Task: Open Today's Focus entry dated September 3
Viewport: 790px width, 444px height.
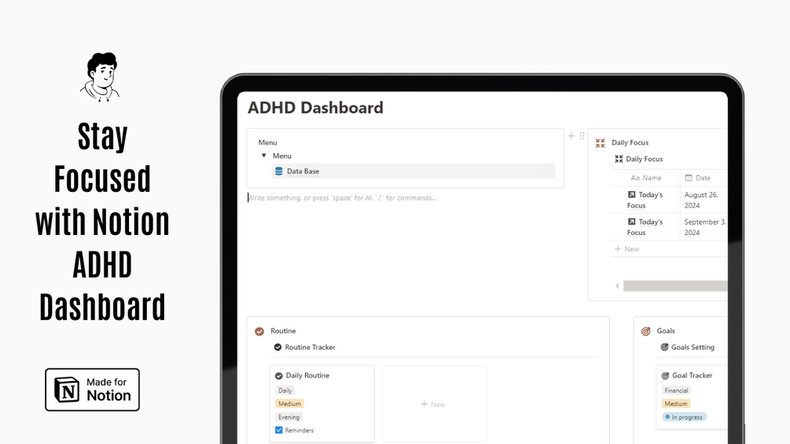Action: coord(645,227)
